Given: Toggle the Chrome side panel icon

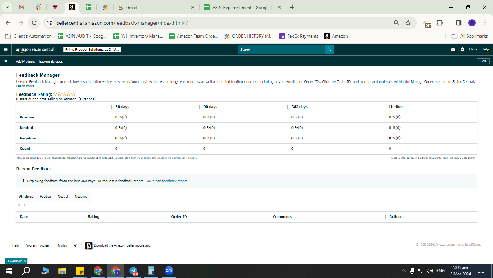Looking at the screenshot, I should click(x=459, y=23).
